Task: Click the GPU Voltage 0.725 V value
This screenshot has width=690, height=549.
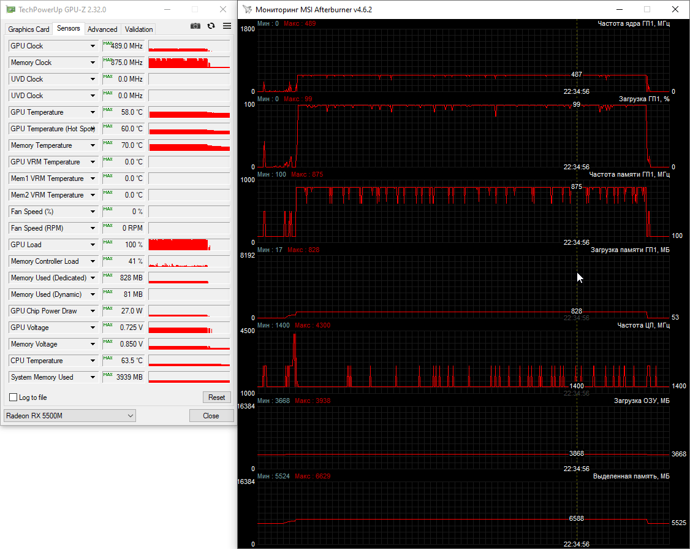Action: (x=124, y=328)
